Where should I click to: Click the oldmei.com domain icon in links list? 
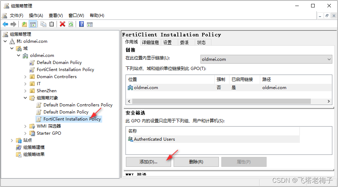130,87
